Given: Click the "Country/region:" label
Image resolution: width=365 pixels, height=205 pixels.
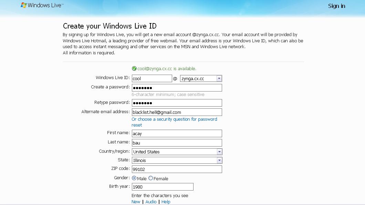Looking at the screenshot, I should 114,151.
